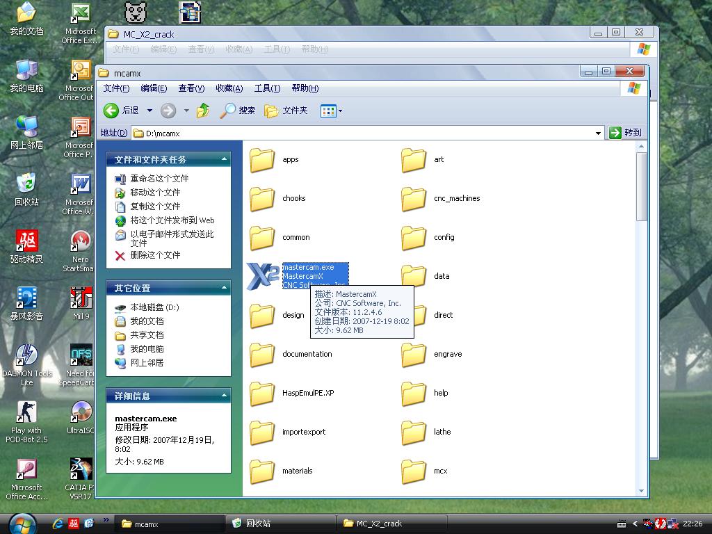Select the importexport folder
Viewport: 712px width, 534px height.
(x=287, y=432)
